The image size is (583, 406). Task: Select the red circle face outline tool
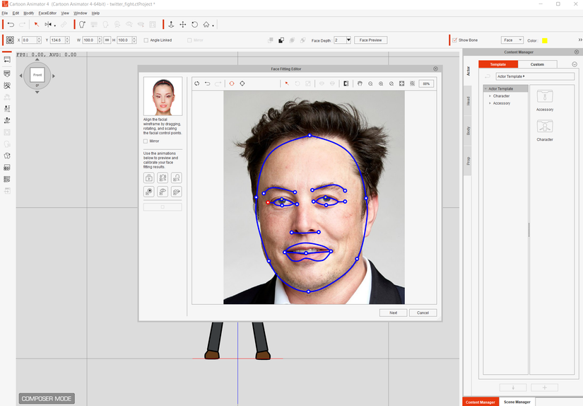tap(232, 83)
